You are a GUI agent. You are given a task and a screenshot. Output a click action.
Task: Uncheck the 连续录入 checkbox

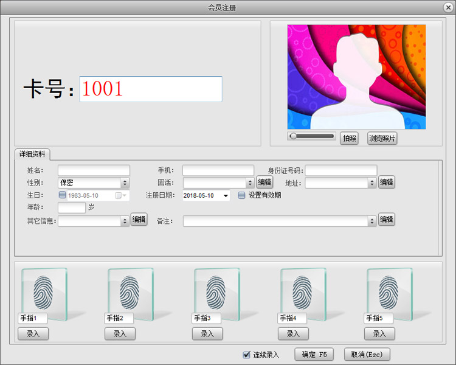click(246, 355)
